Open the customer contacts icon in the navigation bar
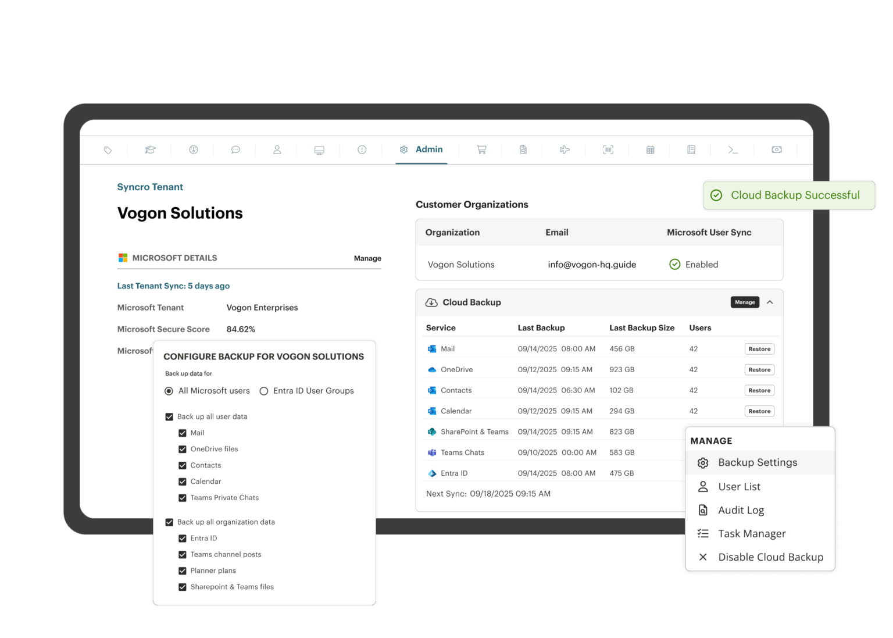The width and height of the screenshot is (893, 638). click(277, 149)
